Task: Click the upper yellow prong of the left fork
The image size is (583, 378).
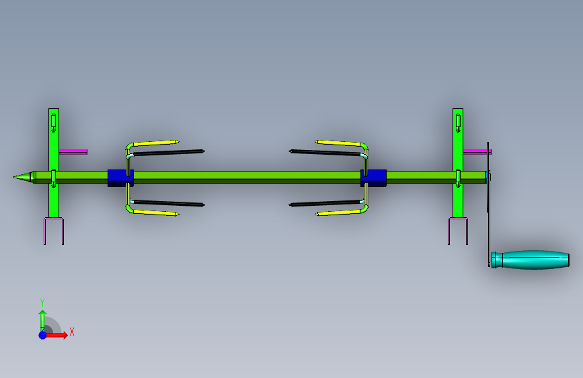Action: pyautogui.click(x=156, y=143)
